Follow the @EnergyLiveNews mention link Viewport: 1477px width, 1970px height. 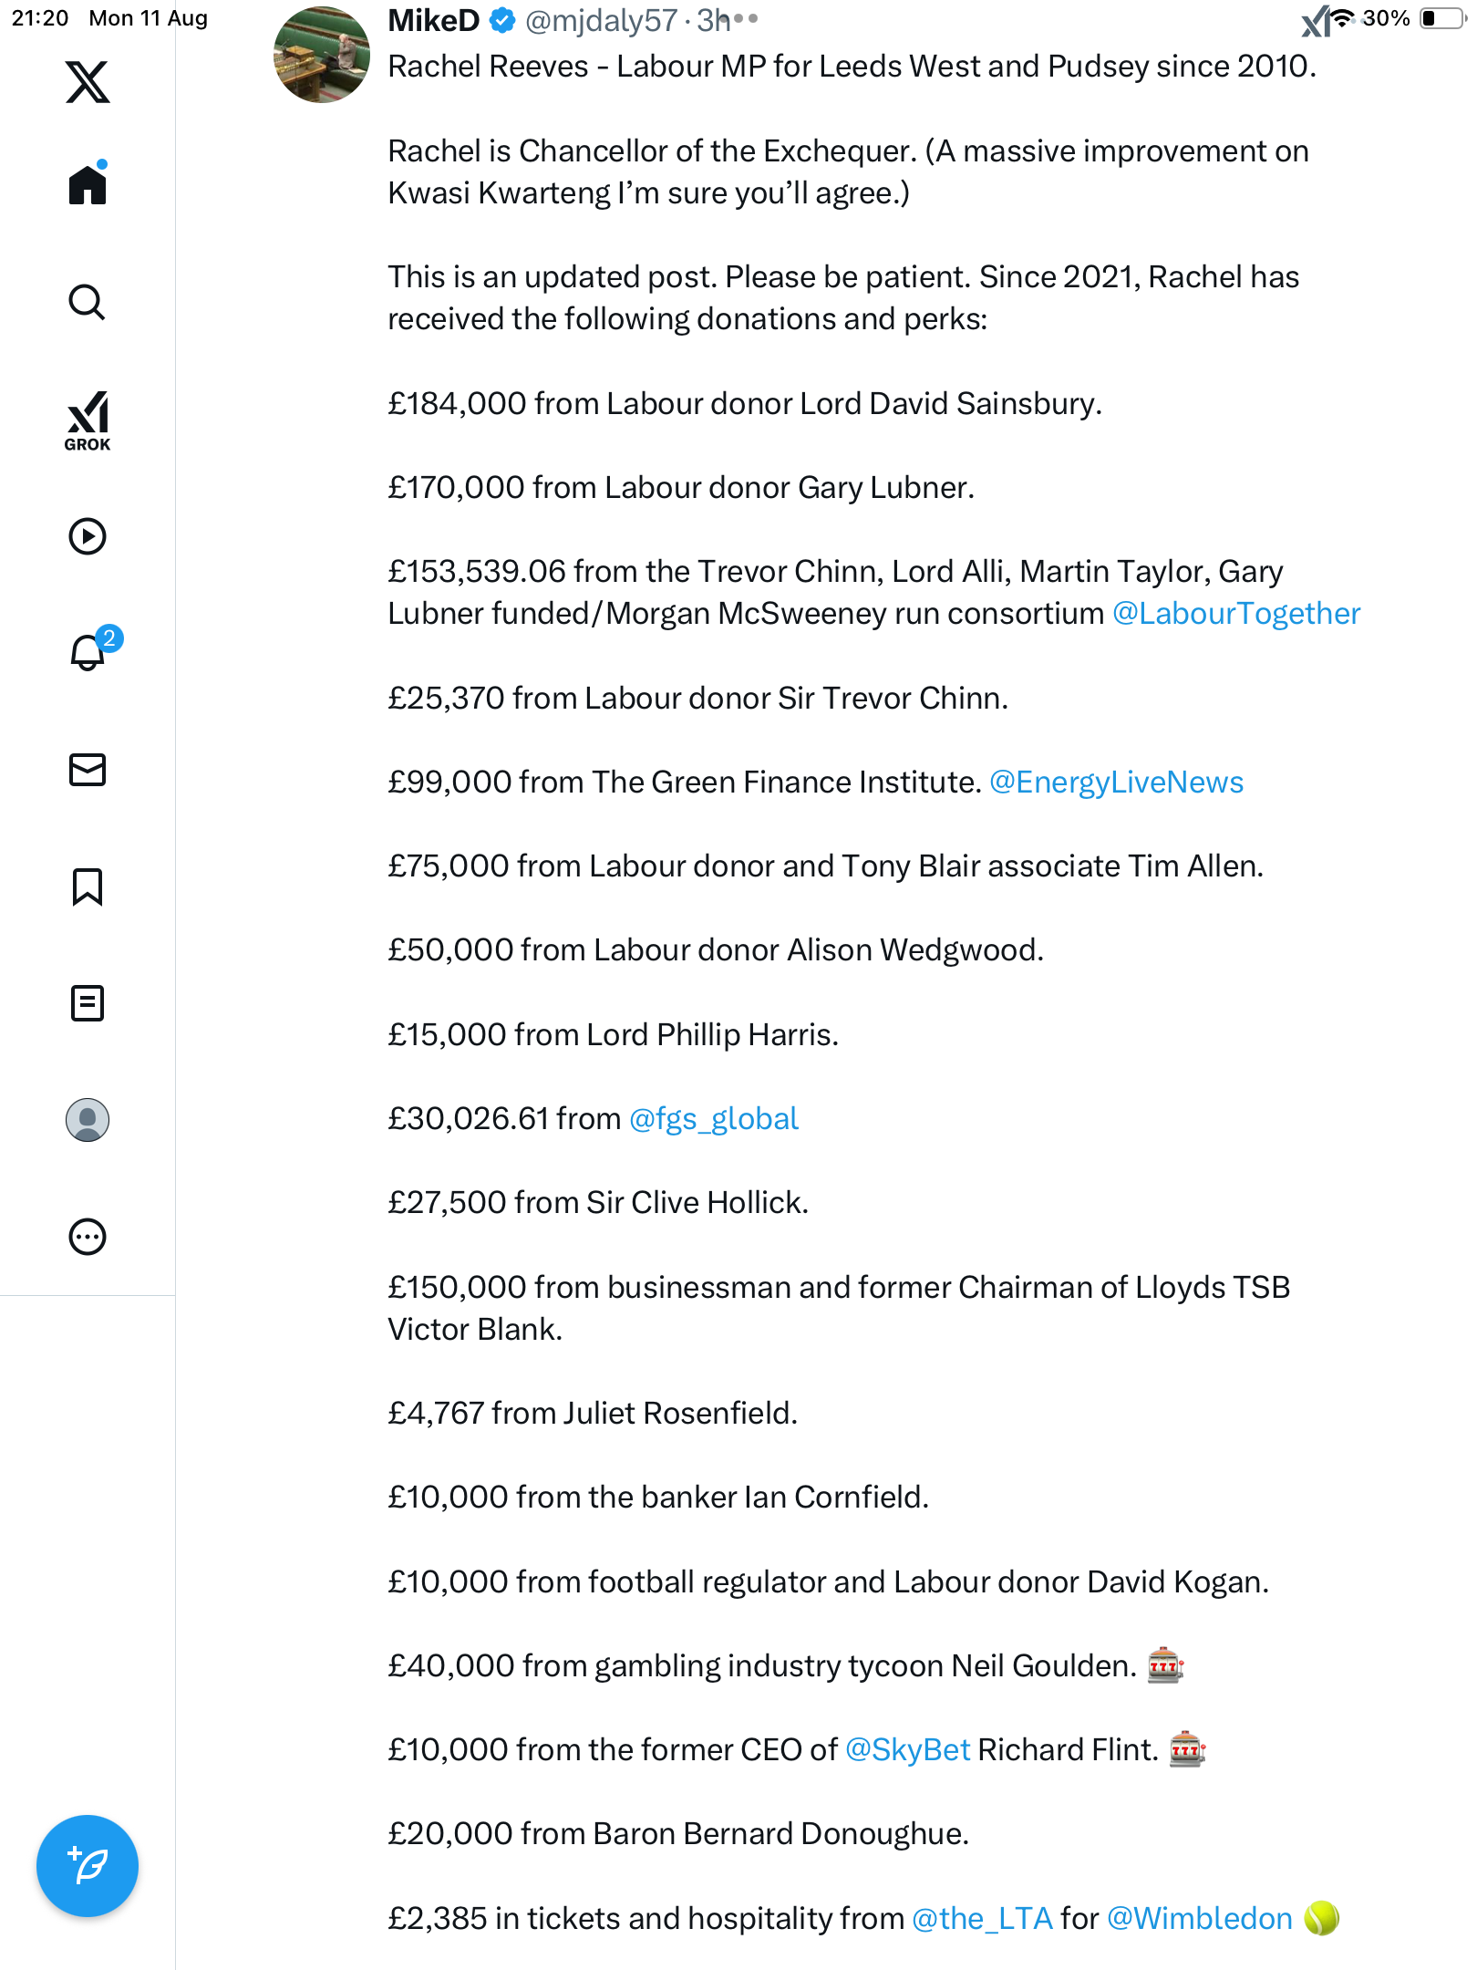(1116, 783)
